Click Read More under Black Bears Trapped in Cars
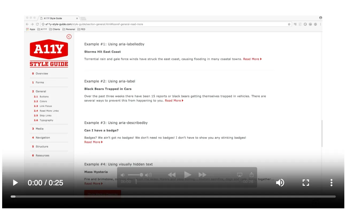The width and height of the screenshot is (347, 211). pyautogui.click(x=174, y=101)
